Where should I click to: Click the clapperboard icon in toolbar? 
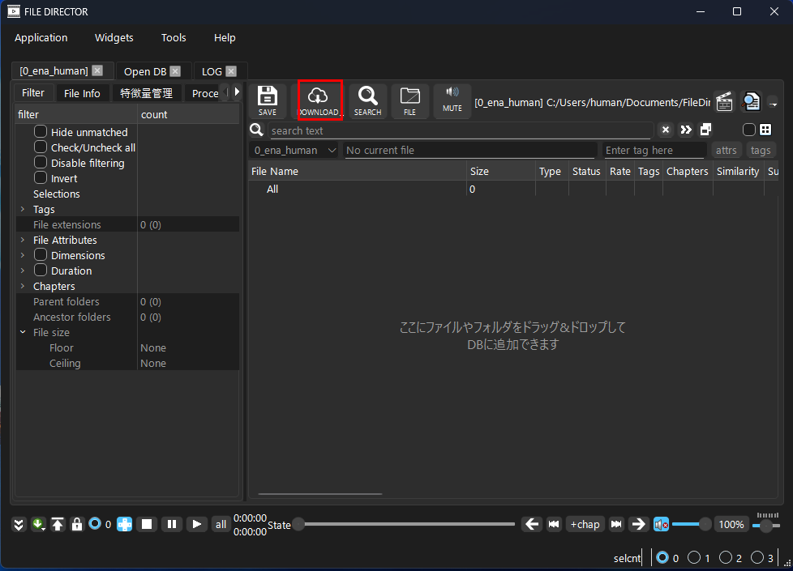coord(724,102)
